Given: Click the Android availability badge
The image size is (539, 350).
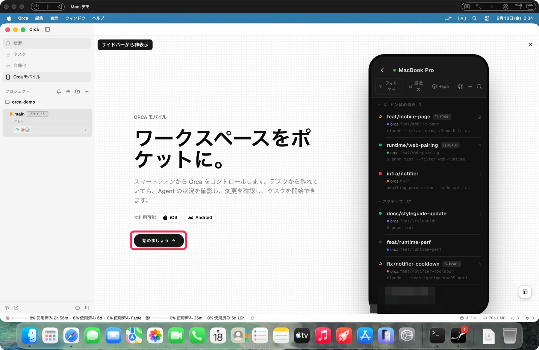Looking at the screenshot, I should pos(200,218).
